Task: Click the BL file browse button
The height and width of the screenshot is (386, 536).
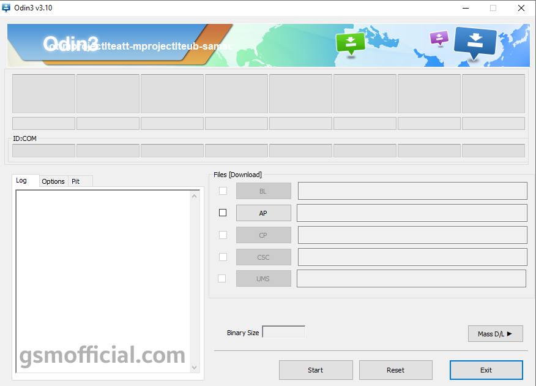Action: click(264, 191)
